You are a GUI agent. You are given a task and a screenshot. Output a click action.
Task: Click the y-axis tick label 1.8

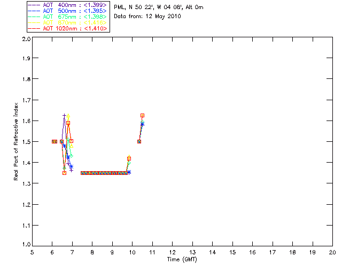tap(26, 79)
